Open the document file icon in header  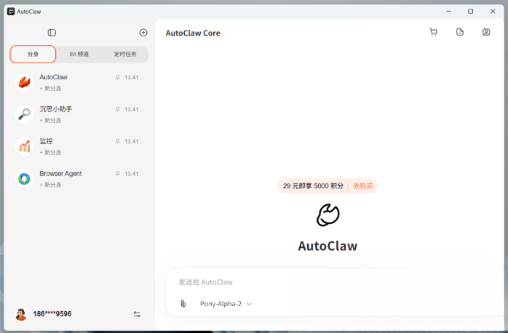click(x=460, y=32)
